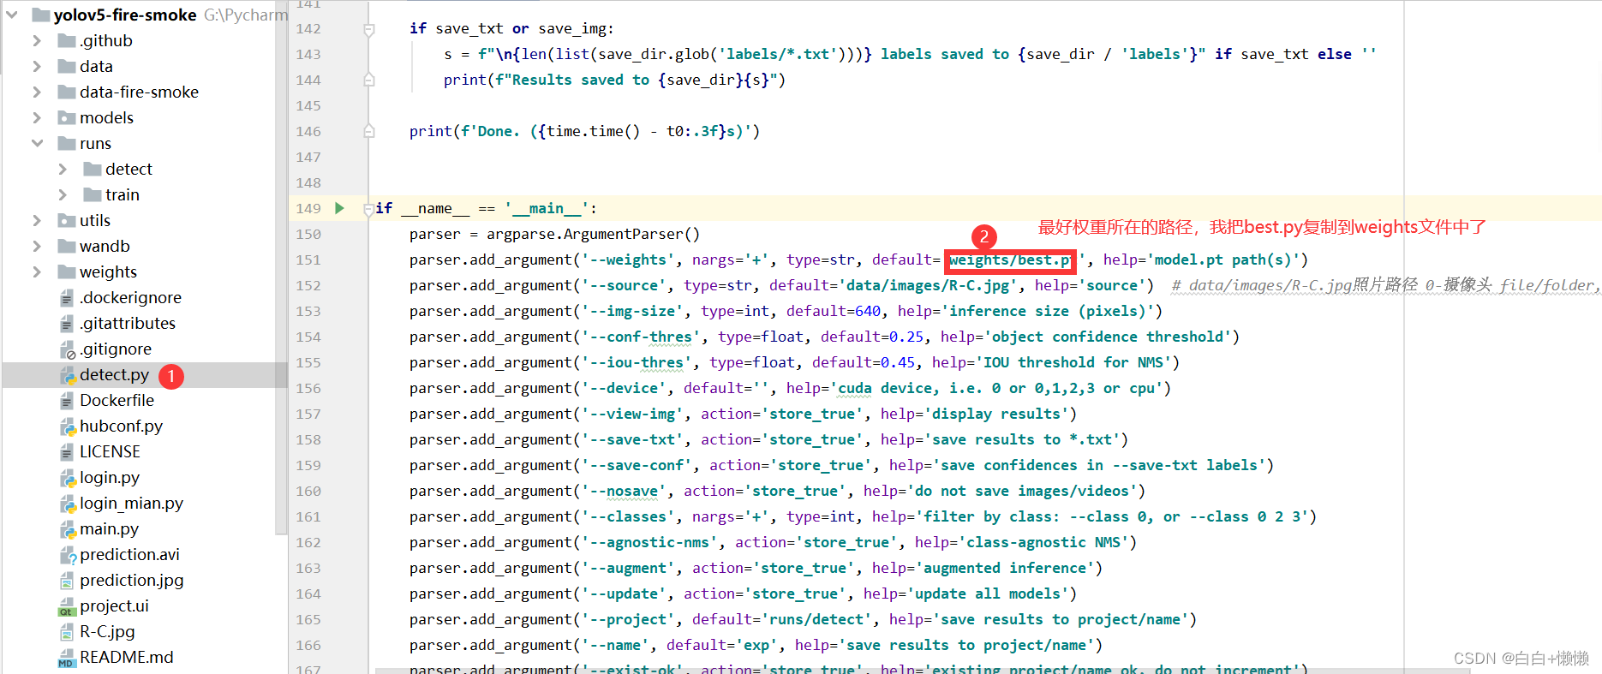Select hubconf.py in the project tree
The height and width of the screenshot is (674, 1602).
[121, 426]
